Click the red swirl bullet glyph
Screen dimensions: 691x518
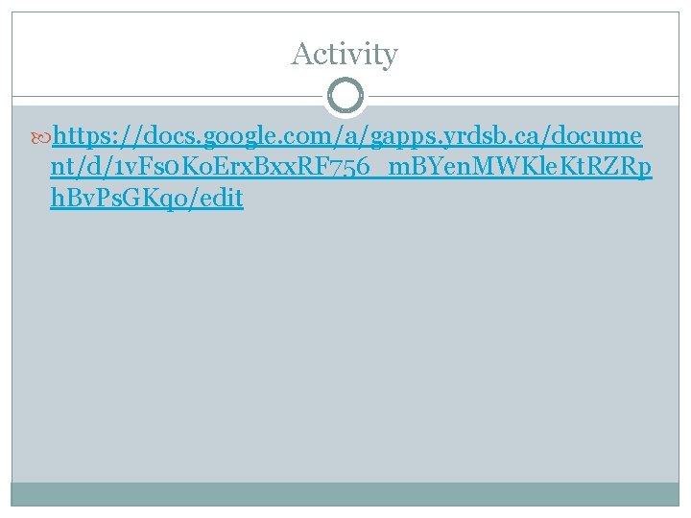(40, 138)
